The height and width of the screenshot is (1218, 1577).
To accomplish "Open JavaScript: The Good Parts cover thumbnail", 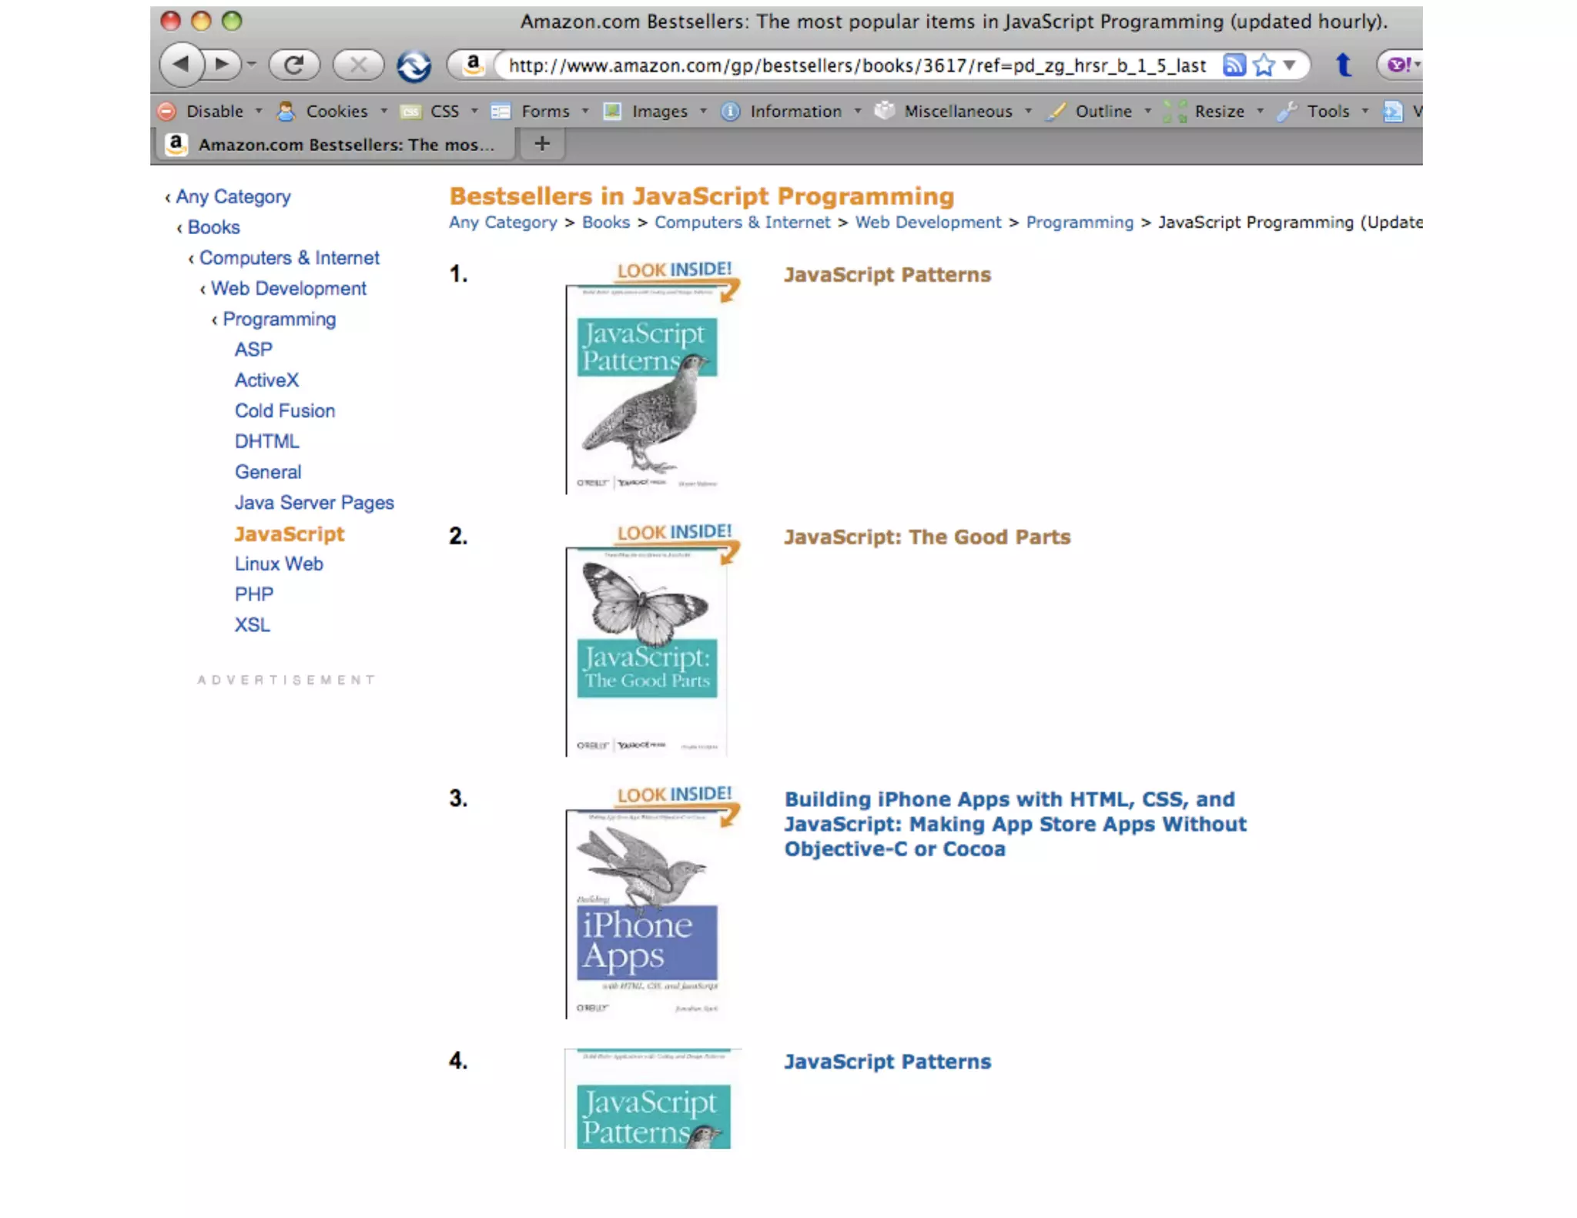I will pyautogui.click(x=647, y=651).
